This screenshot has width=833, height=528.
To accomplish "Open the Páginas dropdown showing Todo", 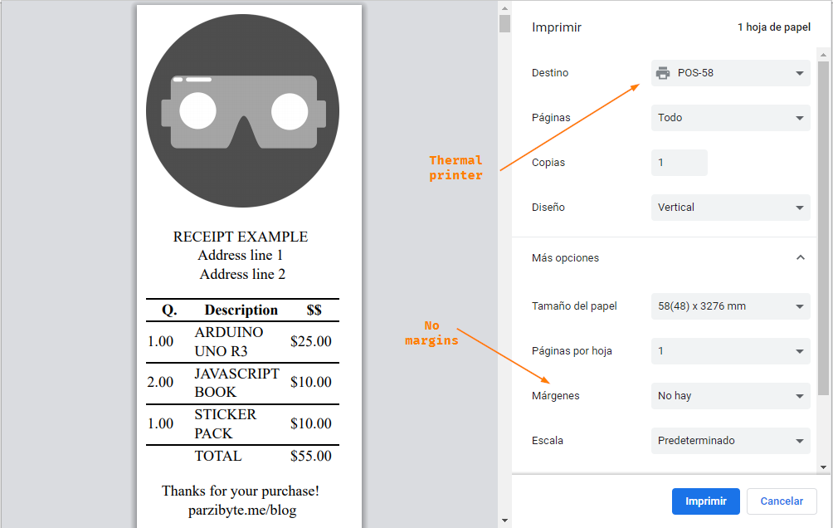I will click(x=730, y=118).
